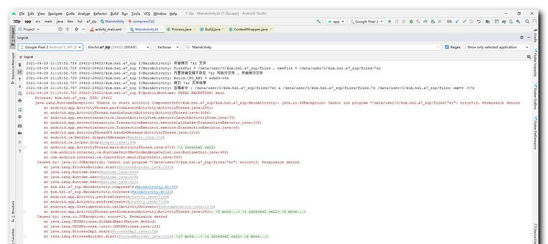The width and height of the screenshot is (548, 244).
Task: Select the logcat sub-tab
Action: pyautogui.click(x=26, y=57)
